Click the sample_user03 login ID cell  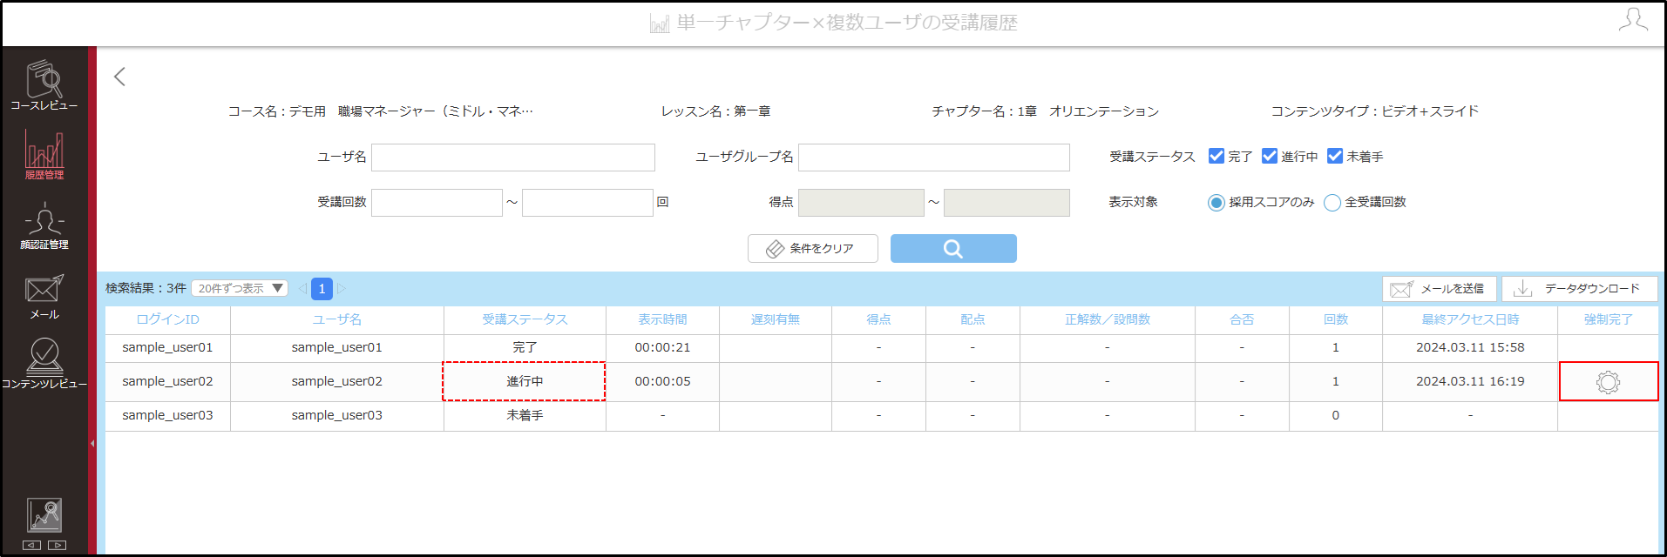pos(167,415)
